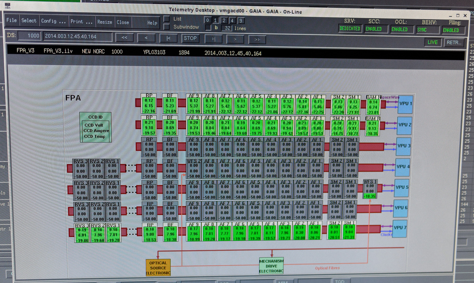
Task: Click the fast rewind << button
Action: pos(124,37)
